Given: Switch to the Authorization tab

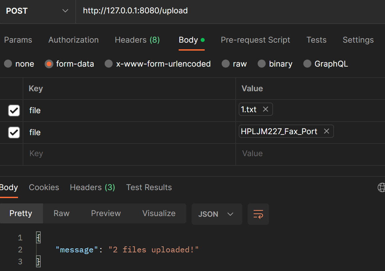Looking at the screenshot, I should [x=73, y=40].
